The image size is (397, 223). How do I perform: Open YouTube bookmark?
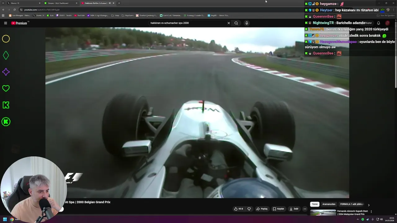pos(79,15)
